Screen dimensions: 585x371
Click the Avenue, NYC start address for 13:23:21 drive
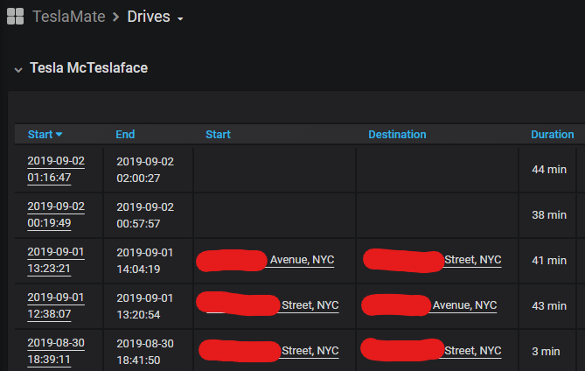(302, 260)
